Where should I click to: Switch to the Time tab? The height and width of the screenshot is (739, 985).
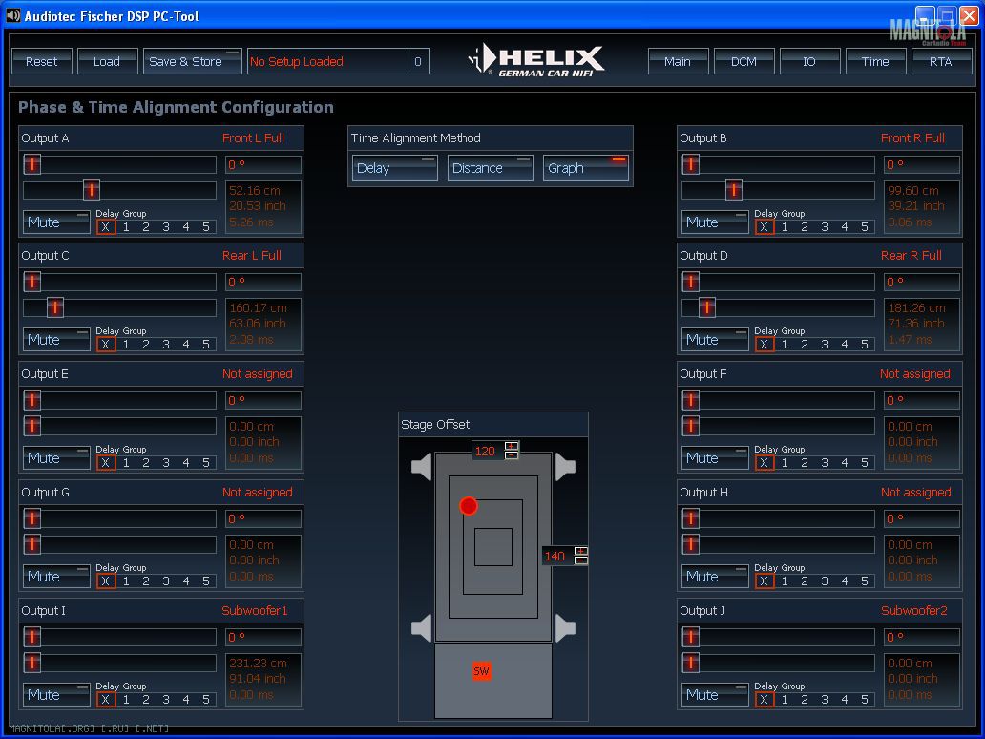(x=875, y=61)
